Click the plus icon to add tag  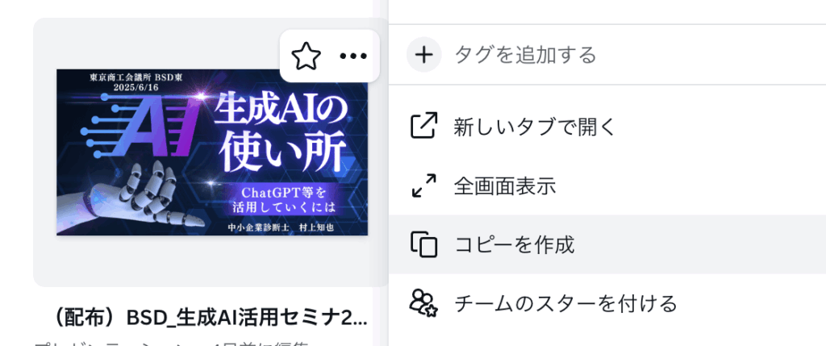424,54
